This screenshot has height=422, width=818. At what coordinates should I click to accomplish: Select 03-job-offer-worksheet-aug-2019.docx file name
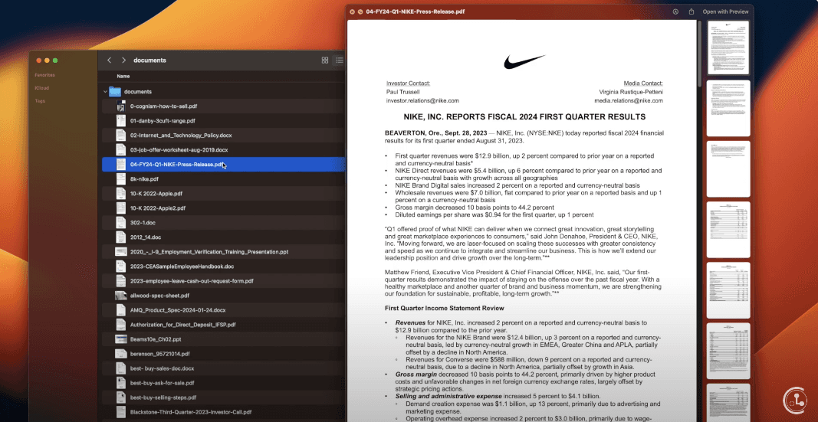pos(179,150)
